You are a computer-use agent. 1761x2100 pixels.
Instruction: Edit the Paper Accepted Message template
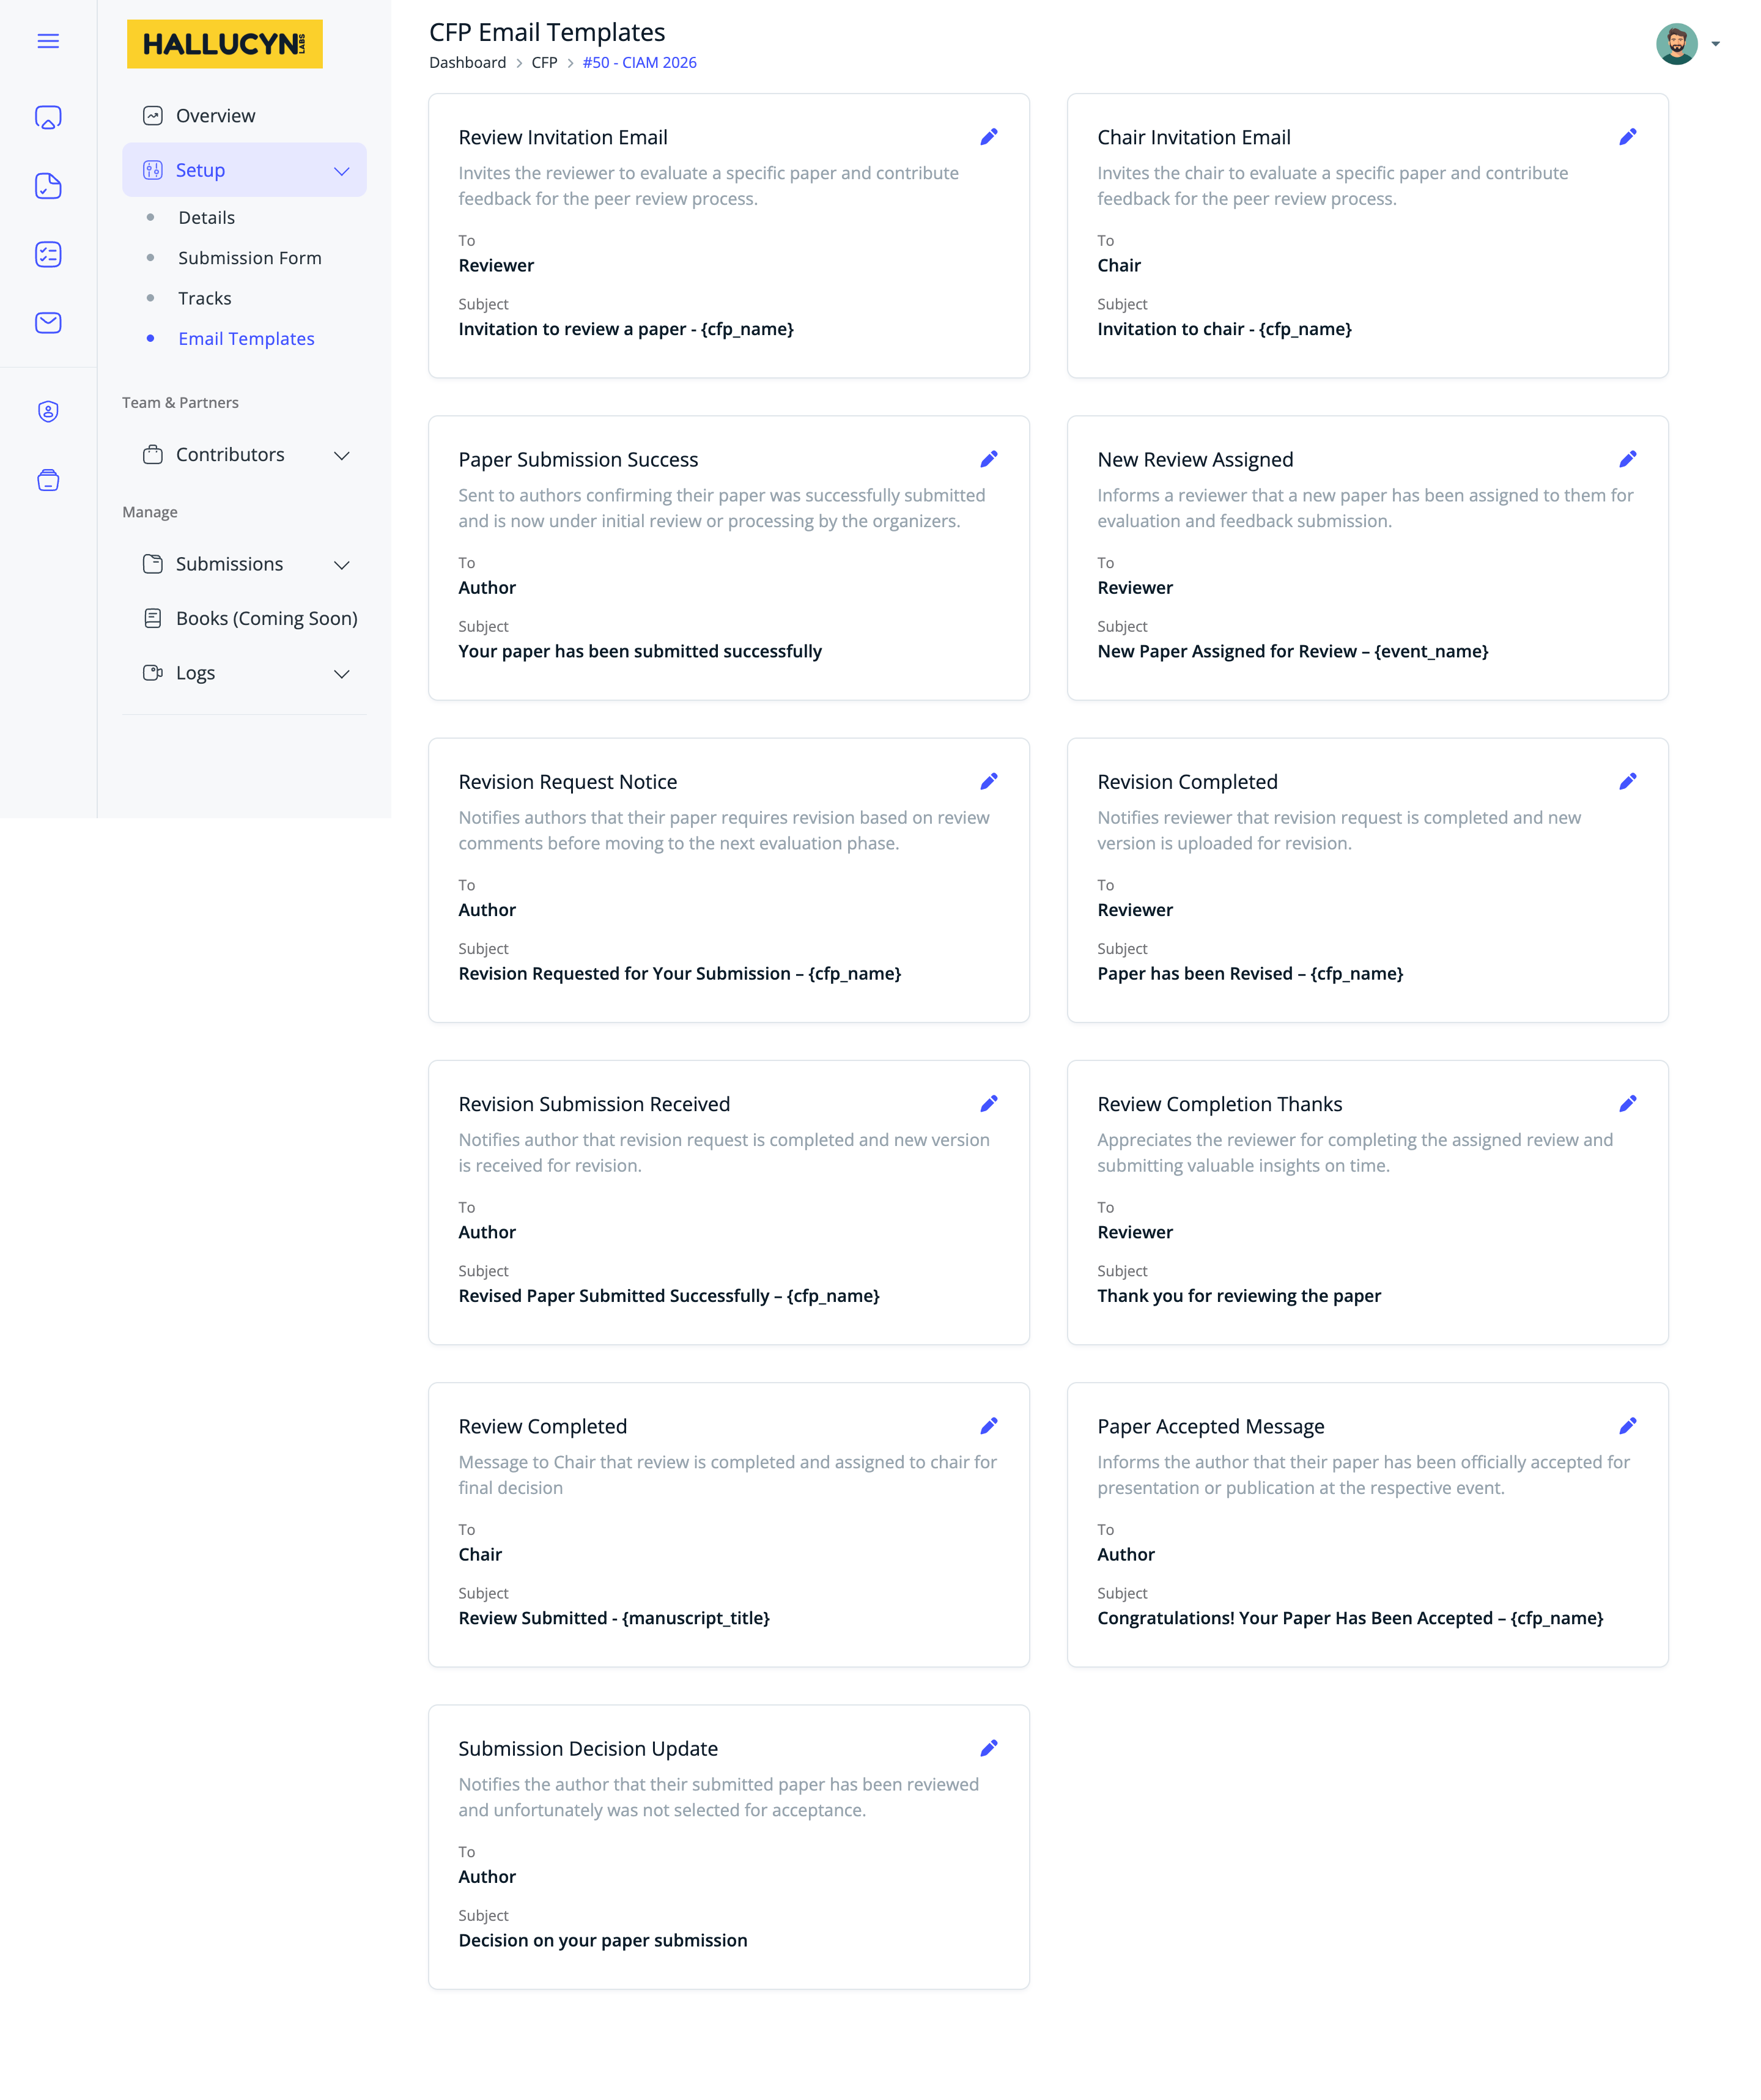coord(1628,1425)
